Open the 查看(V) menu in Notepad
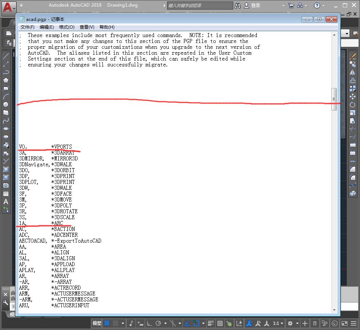The width and height of the screenshot is (360, 330). tap(87, 27)
